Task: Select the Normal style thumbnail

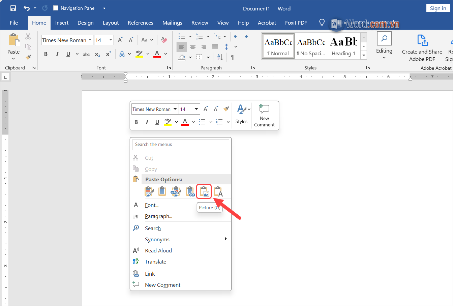Action: pos(278,46)
